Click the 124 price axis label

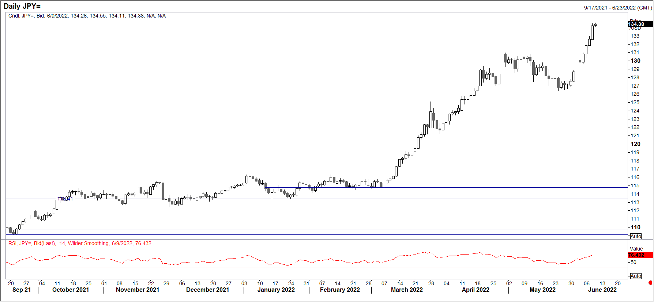[635, 111]
